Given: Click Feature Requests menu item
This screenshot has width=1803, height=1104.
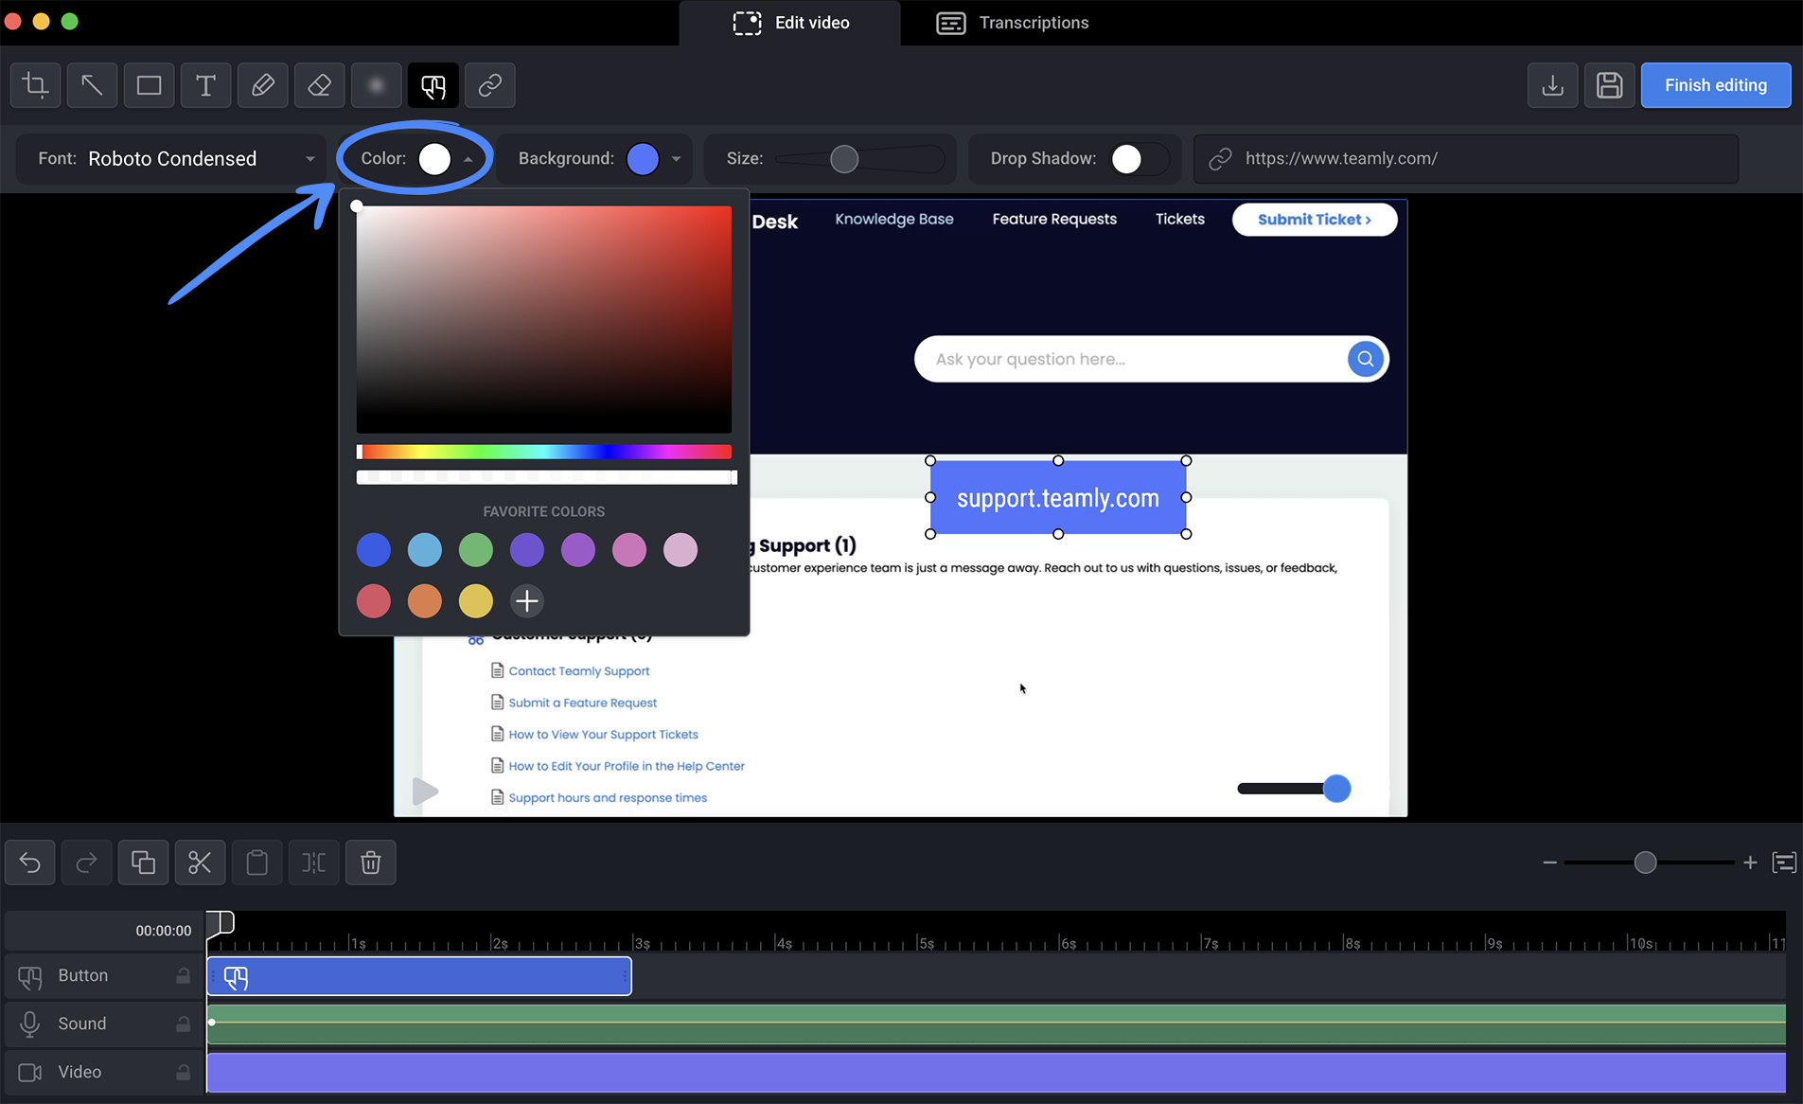Looking at the screenshot, I should point(1054,219).
